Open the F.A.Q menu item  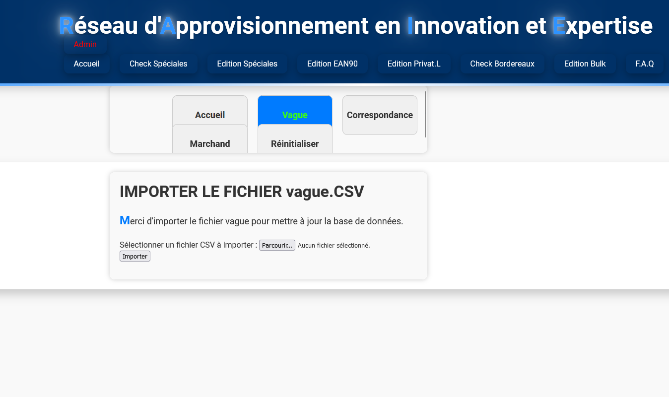pyautogui.click(x=644, y=64)
